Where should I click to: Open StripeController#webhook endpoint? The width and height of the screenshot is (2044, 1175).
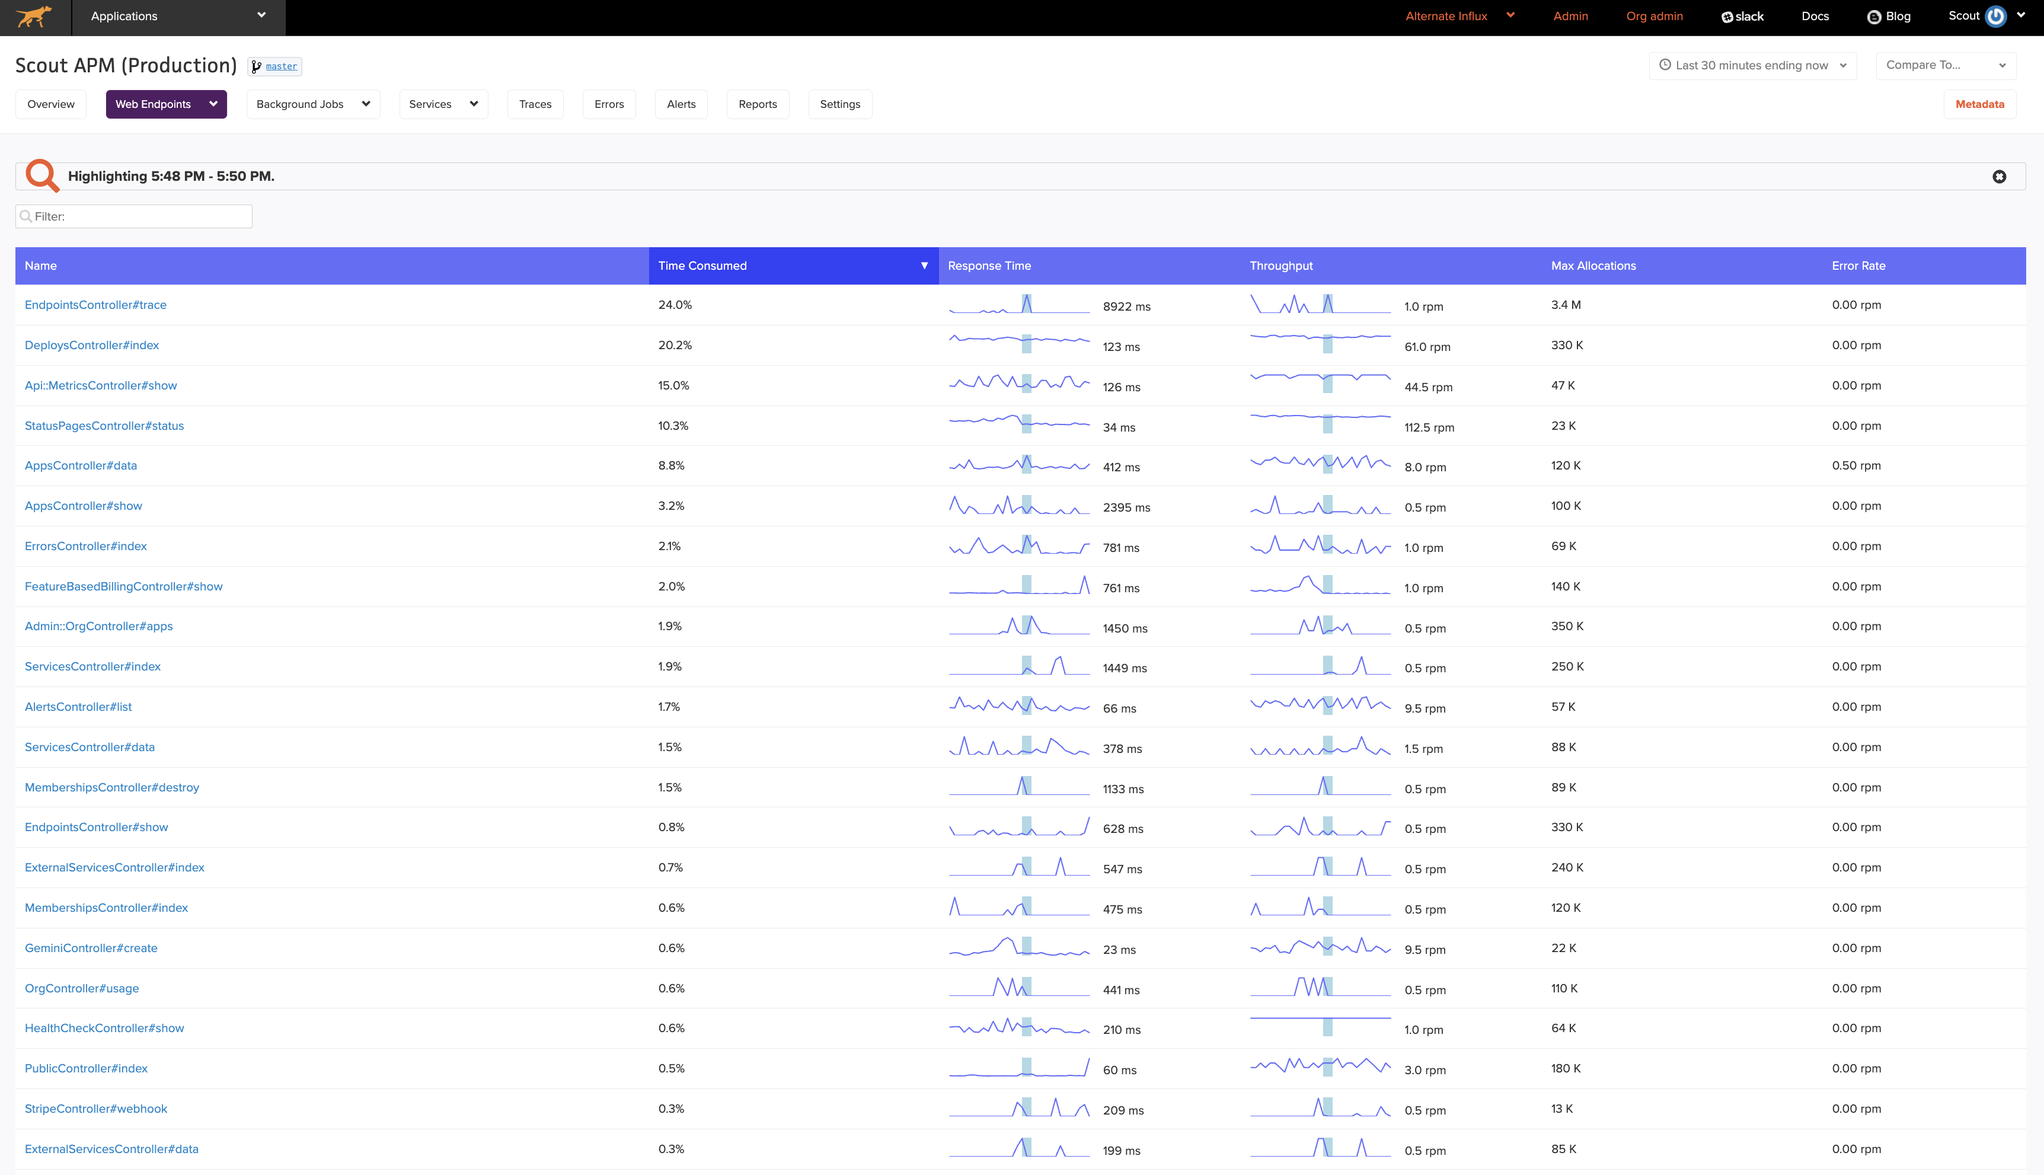96,1109
